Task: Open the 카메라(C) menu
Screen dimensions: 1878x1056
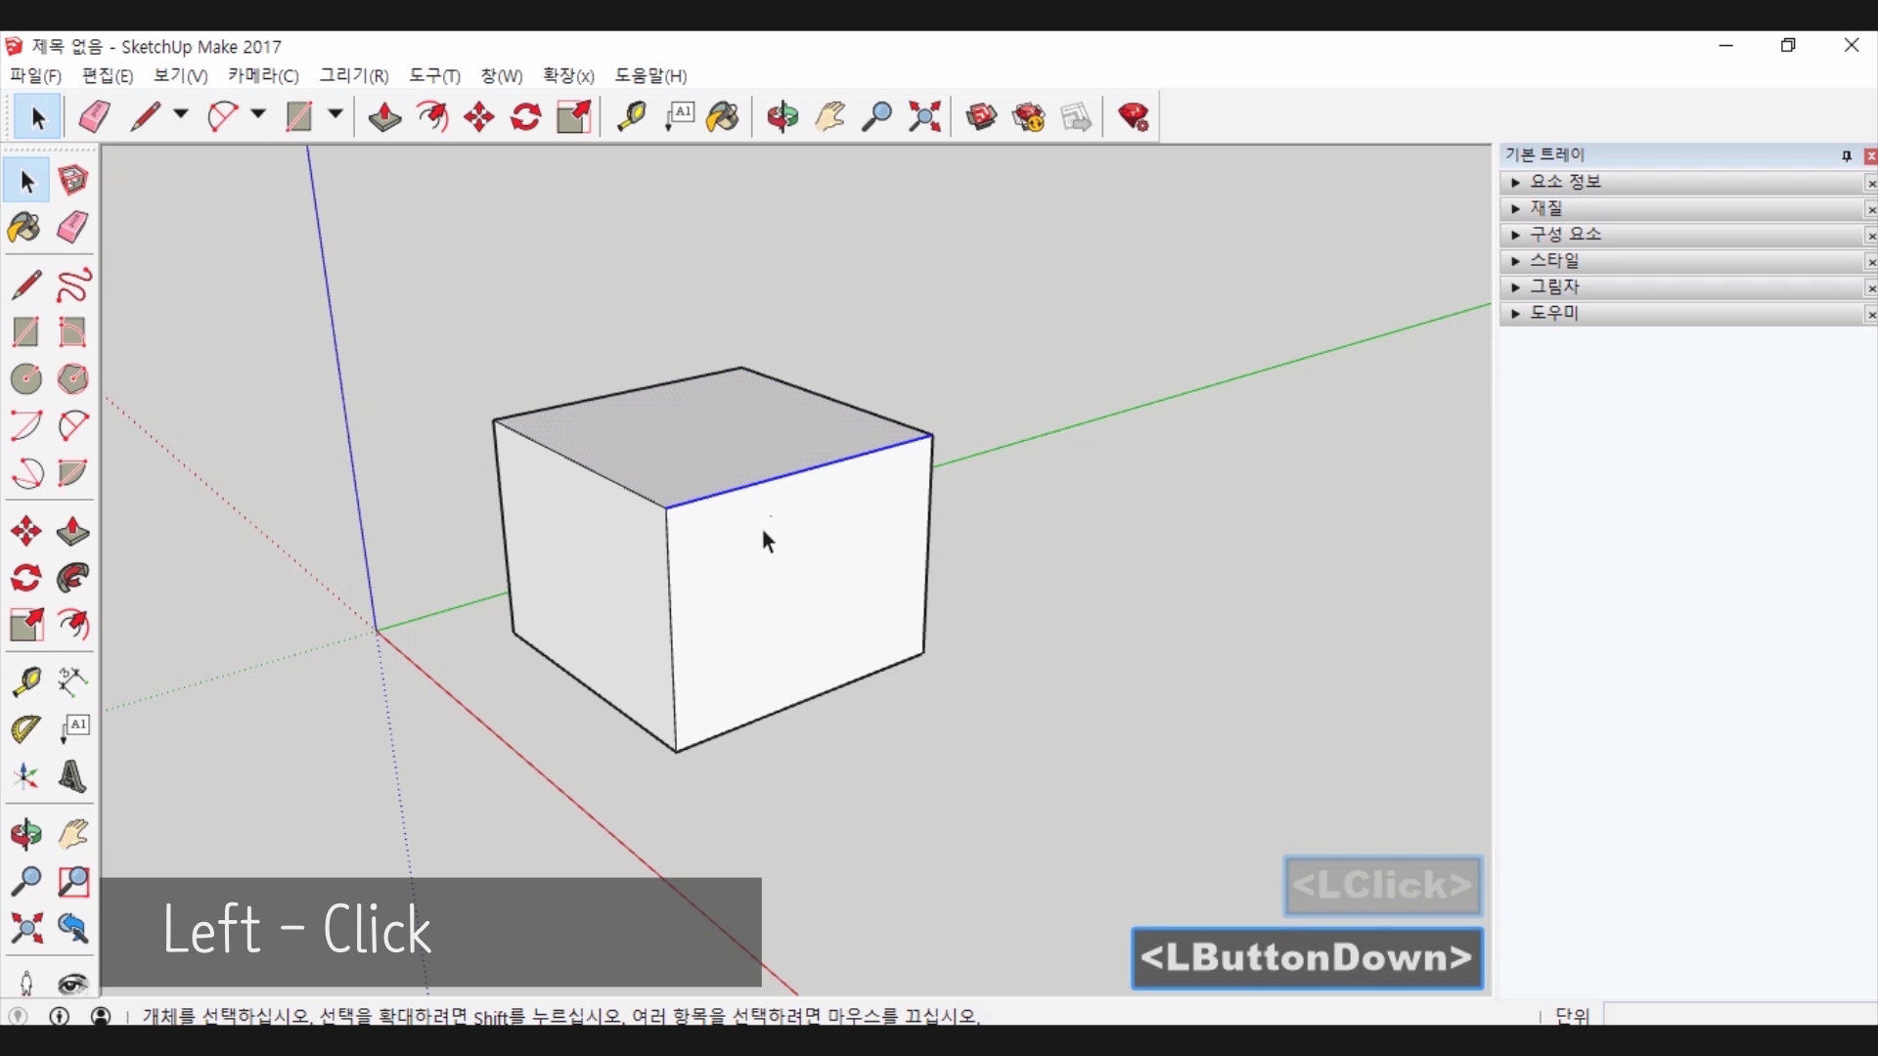Action: coord(263,76)
